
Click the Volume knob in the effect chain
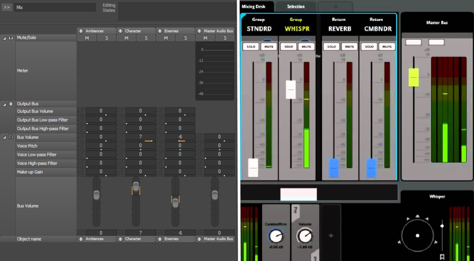305,236
